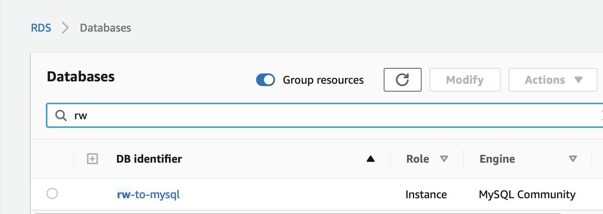Image resolution: width=603 pixels, height=214 pixels.
Task: Select the radio button for rw-to-mysql
Action: pyautogui.click(x=52, y=194)
